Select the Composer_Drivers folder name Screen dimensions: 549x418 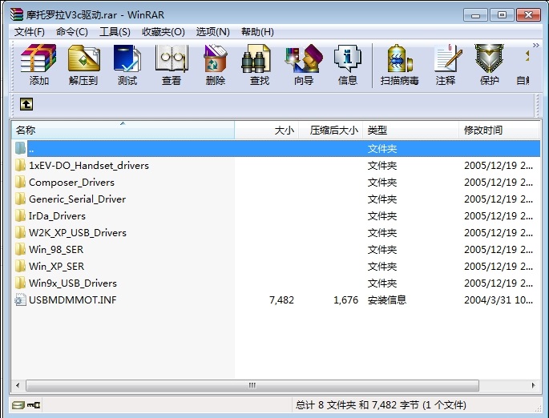pos(72,183)
